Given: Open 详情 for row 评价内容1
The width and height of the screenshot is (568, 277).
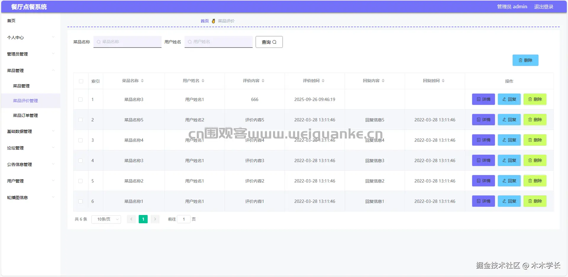Looking at the screenshot, I should click(x=483, y=201).
